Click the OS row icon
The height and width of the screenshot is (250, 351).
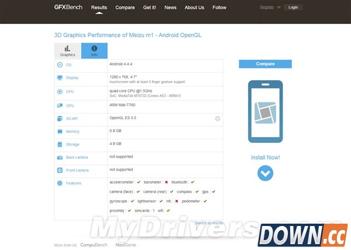(x=60, y=65)
